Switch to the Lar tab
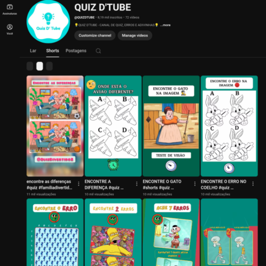This screenshot has width=266, height=266. pyautogui.click(x=33, y=51)
